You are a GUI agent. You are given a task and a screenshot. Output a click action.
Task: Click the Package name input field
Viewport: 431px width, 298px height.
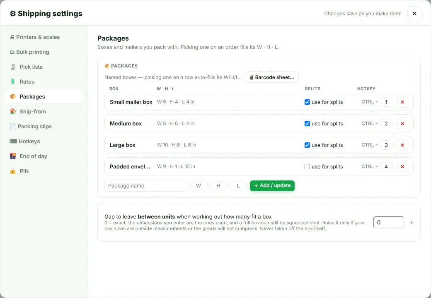pos(146,186)
